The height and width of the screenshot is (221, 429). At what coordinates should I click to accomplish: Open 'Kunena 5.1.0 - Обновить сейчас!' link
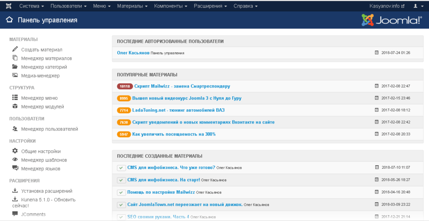(x=44, y=203)
